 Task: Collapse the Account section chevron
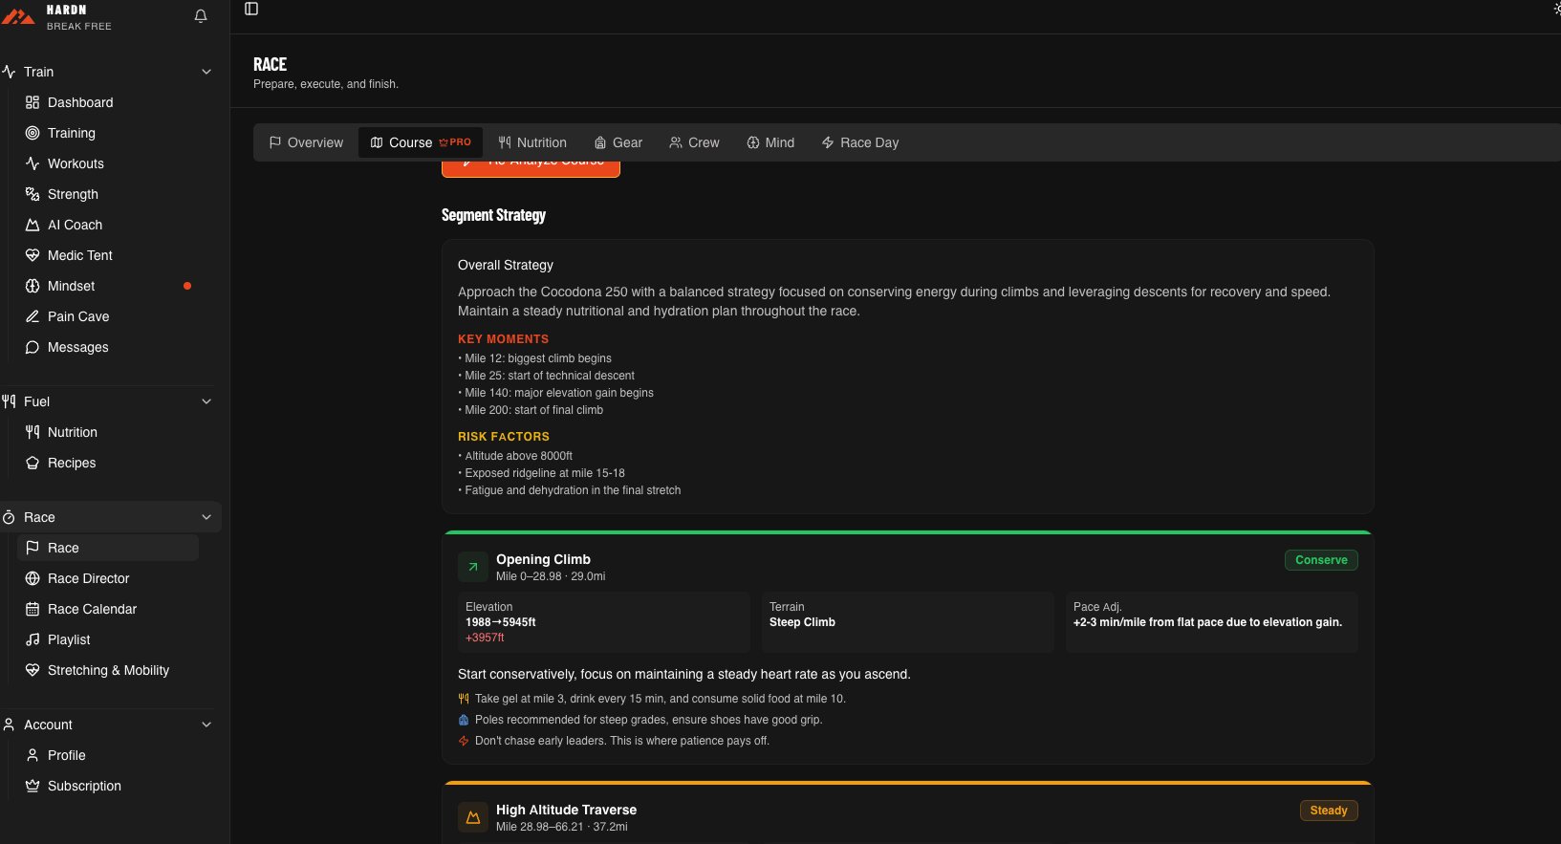pos(206,725)
